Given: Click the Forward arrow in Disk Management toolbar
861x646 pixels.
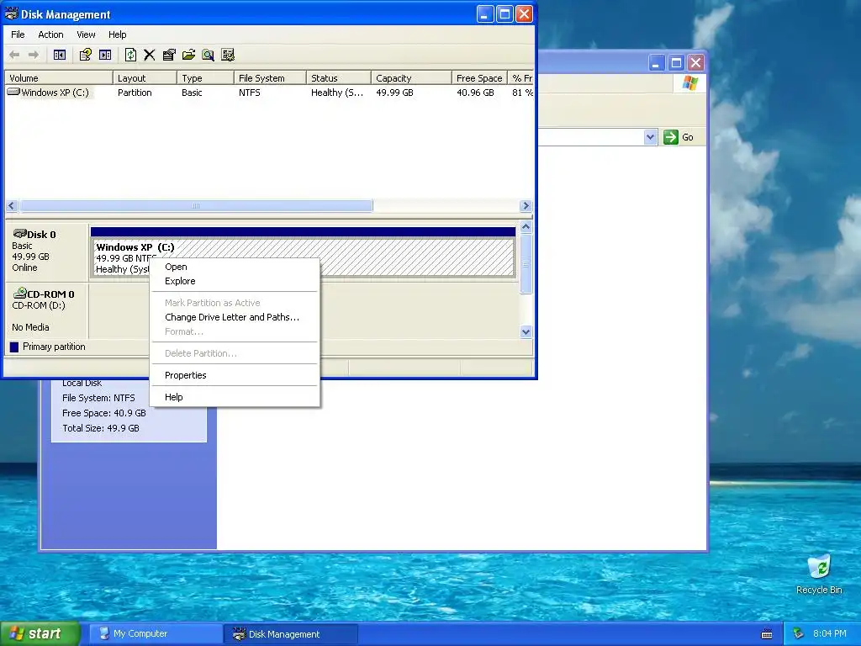Looking at the screenshot, I should click(34, 55).
